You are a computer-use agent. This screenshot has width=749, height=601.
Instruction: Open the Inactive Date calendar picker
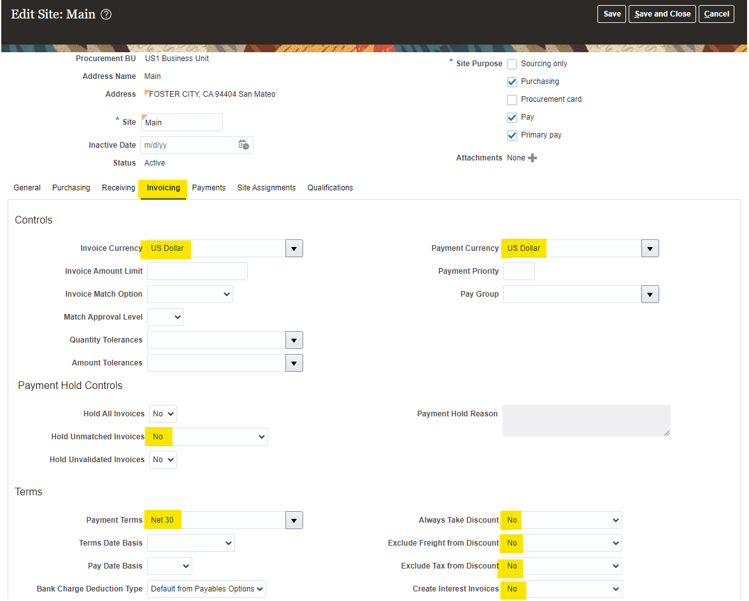[x=244, y=145]
